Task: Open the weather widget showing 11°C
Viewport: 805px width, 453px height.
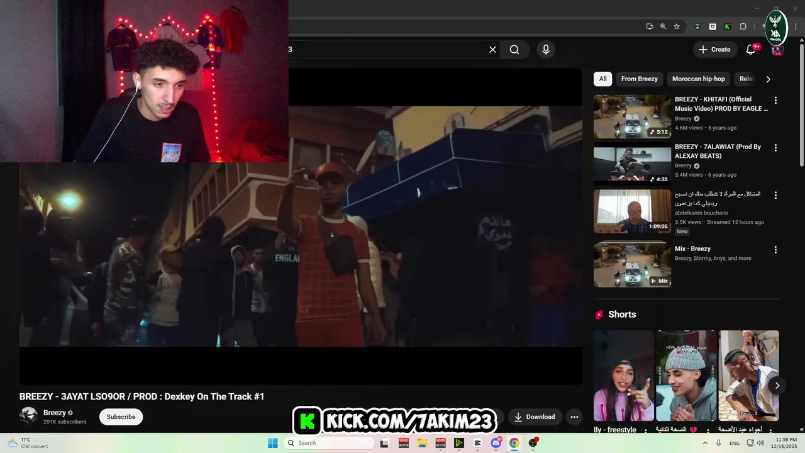Action: pyautogui.click(x=28, y=443)
